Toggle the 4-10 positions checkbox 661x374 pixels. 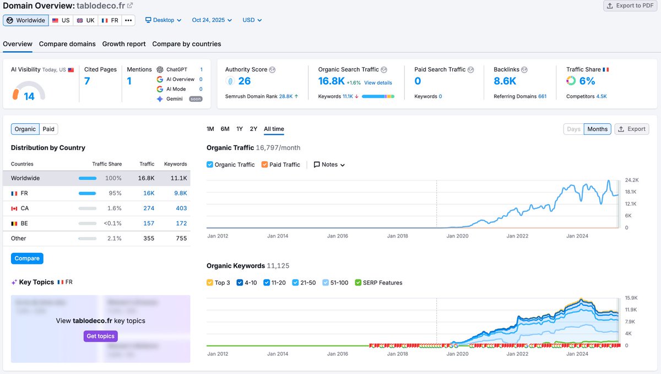click(240, 283)
